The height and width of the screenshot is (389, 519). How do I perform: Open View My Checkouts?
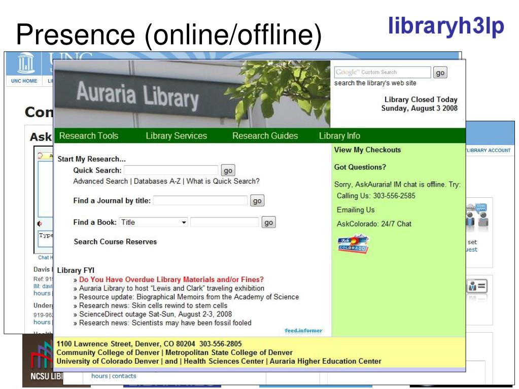tap(367, 150)
